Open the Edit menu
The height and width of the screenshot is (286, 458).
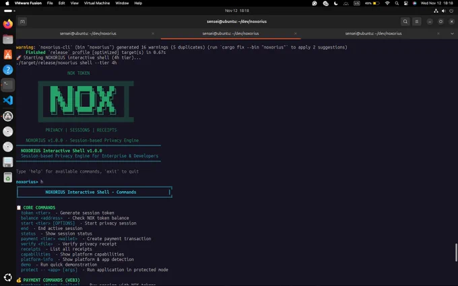(x=62, y=3)
